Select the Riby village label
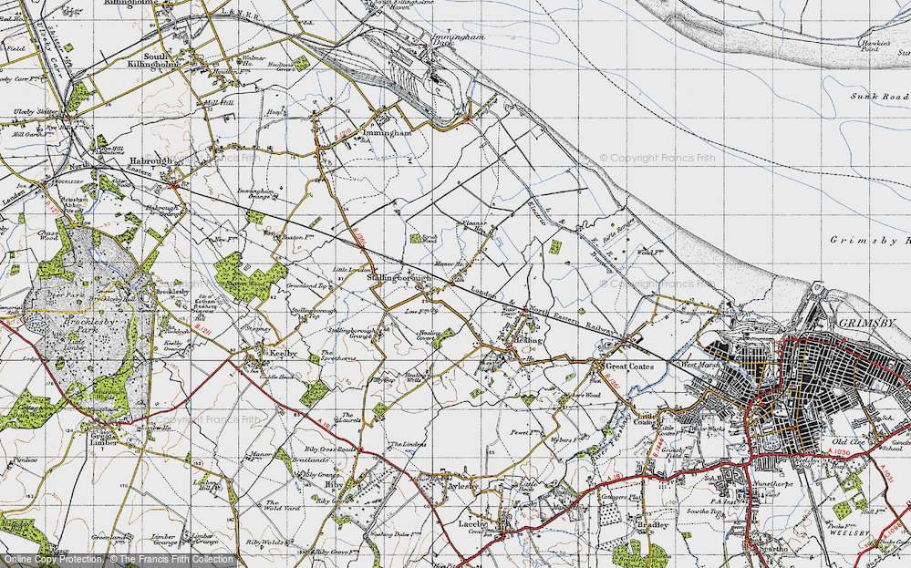Image resolution: width=911 pixels, height=568 pixels. [x=333, y=484]
